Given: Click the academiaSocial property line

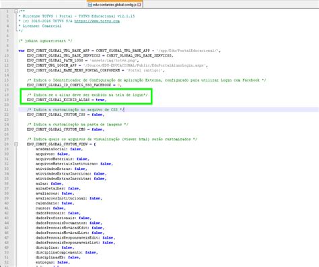Looking at the screenshot, I should click(59, 149).
